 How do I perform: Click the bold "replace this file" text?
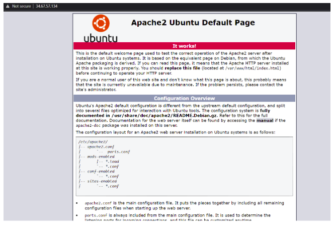pos(181,67)
